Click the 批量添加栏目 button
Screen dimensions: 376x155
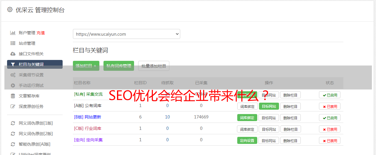tap(154, 66)
